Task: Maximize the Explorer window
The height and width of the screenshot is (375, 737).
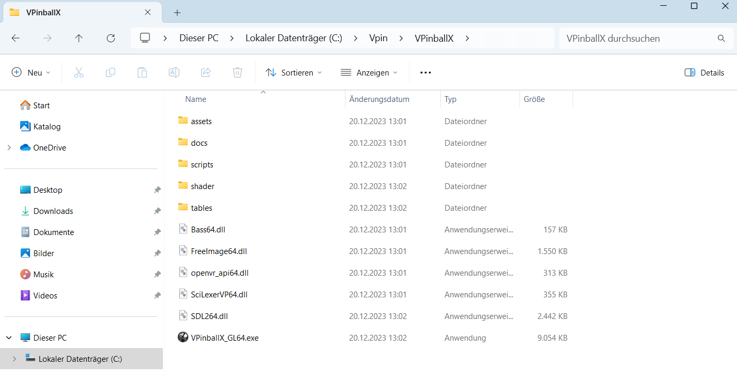Action: pyautogui.click(x=694, y=6)
